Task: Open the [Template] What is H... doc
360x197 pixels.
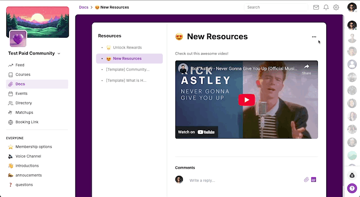Action: pos(130,81)
